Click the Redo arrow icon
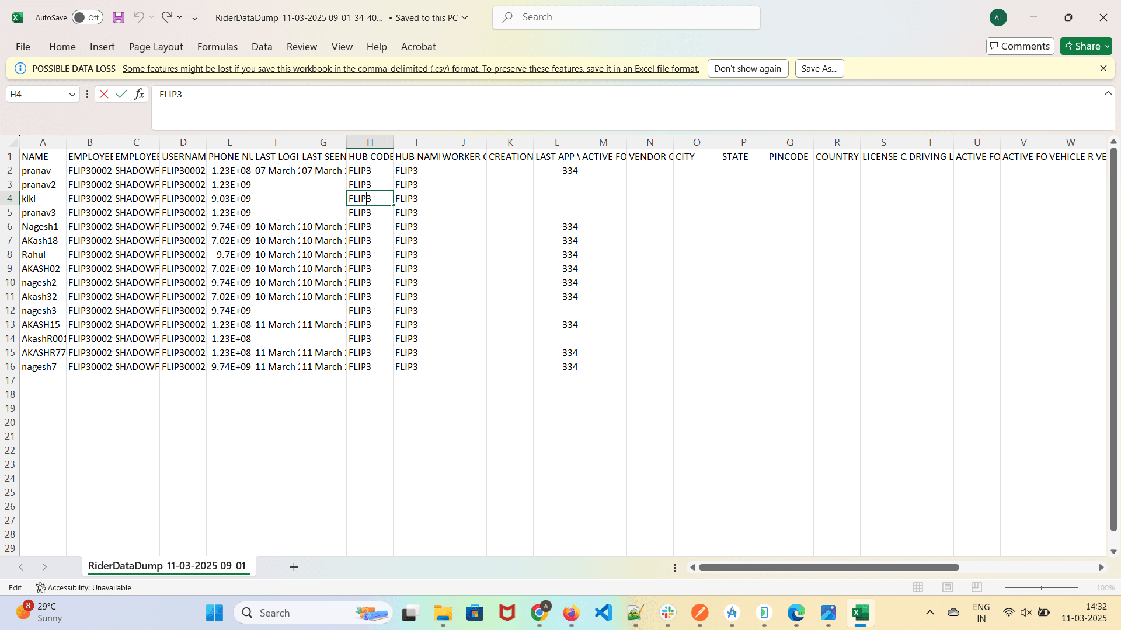Image resolution: width=1121 pixels, height=630 pixels. point(167,17)
